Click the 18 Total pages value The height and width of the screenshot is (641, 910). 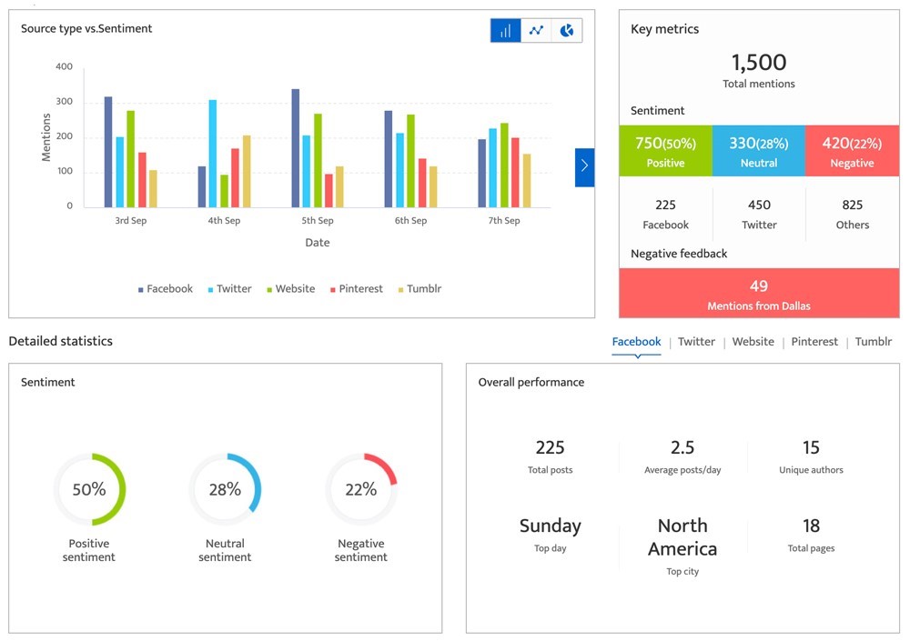point(812,526)
